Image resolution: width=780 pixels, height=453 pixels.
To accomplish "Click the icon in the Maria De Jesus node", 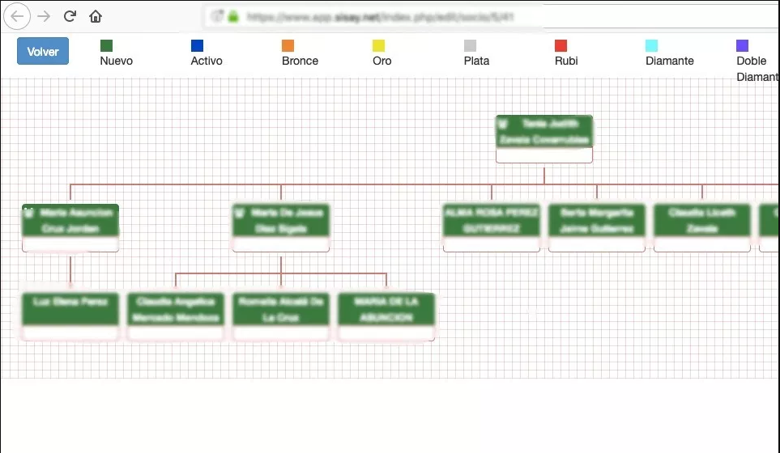I will (x=239, y=213).
